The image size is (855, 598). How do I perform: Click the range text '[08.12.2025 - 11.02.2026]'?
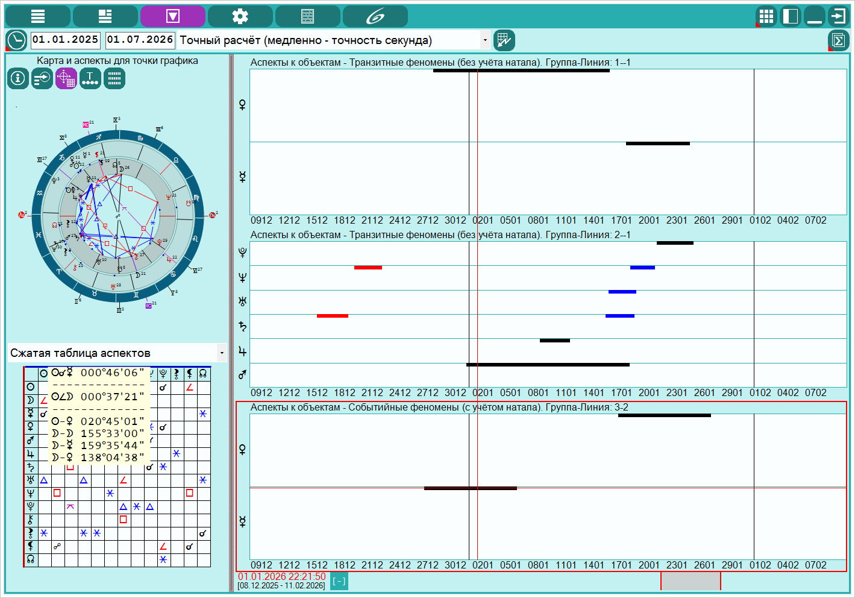(281, 586)
